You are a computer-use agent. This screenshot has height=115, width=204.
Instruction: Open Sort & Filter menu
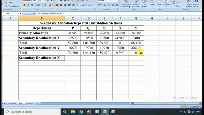[x=189, y=4]
